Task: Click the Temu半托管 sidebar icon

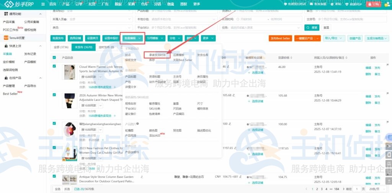Action: click(5, 38)
